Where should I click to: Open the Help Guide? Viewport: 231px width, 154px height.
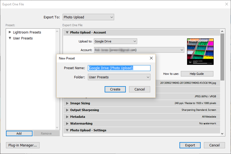tap(197, 74)
